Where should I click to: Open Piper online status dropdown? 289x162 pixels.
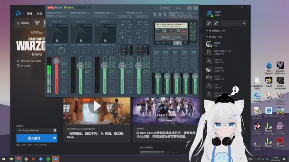coord(218,15)
